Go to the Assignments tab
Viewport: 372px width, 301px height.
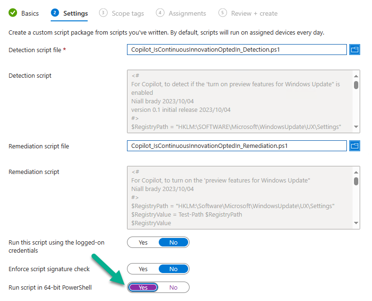[187, 14]
